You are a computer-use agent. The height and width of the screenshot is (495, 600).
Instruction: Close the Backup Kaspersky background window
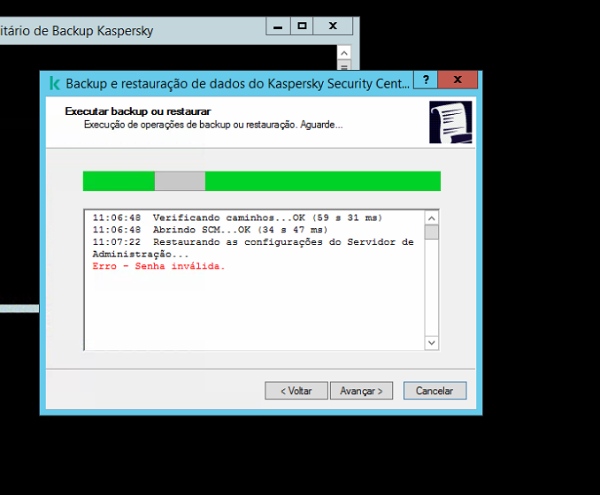click(x=333, y=27)
